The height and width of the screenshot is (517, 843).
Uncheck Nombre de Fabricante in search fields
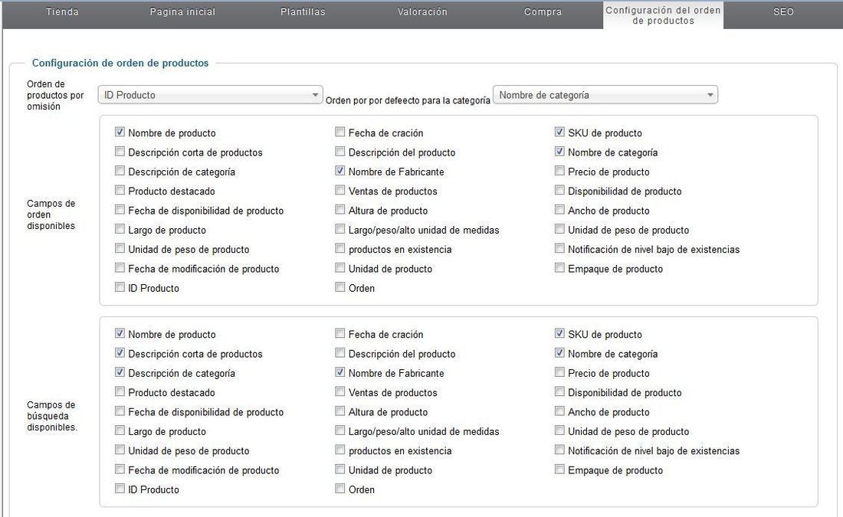pos(339,372)
